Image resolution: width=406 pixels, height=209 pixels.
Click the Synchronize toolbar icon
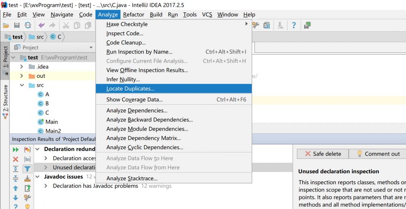coord(28,25)
